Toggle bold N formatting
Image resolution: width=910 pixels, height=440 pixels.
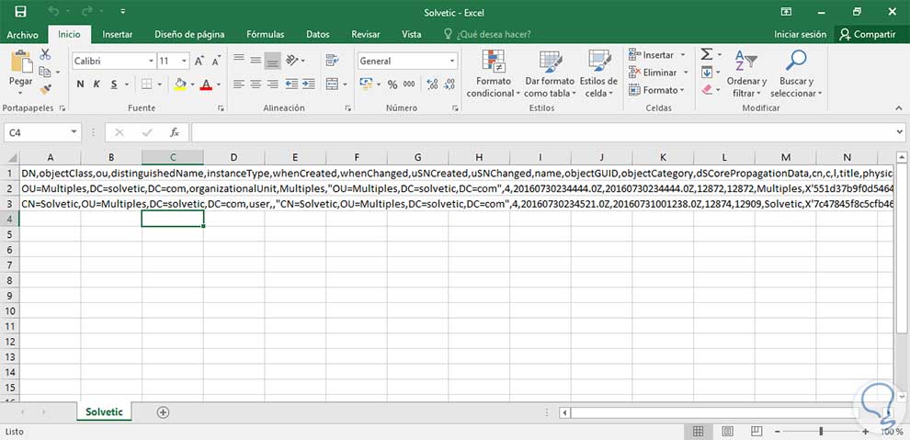coord(80,85)
